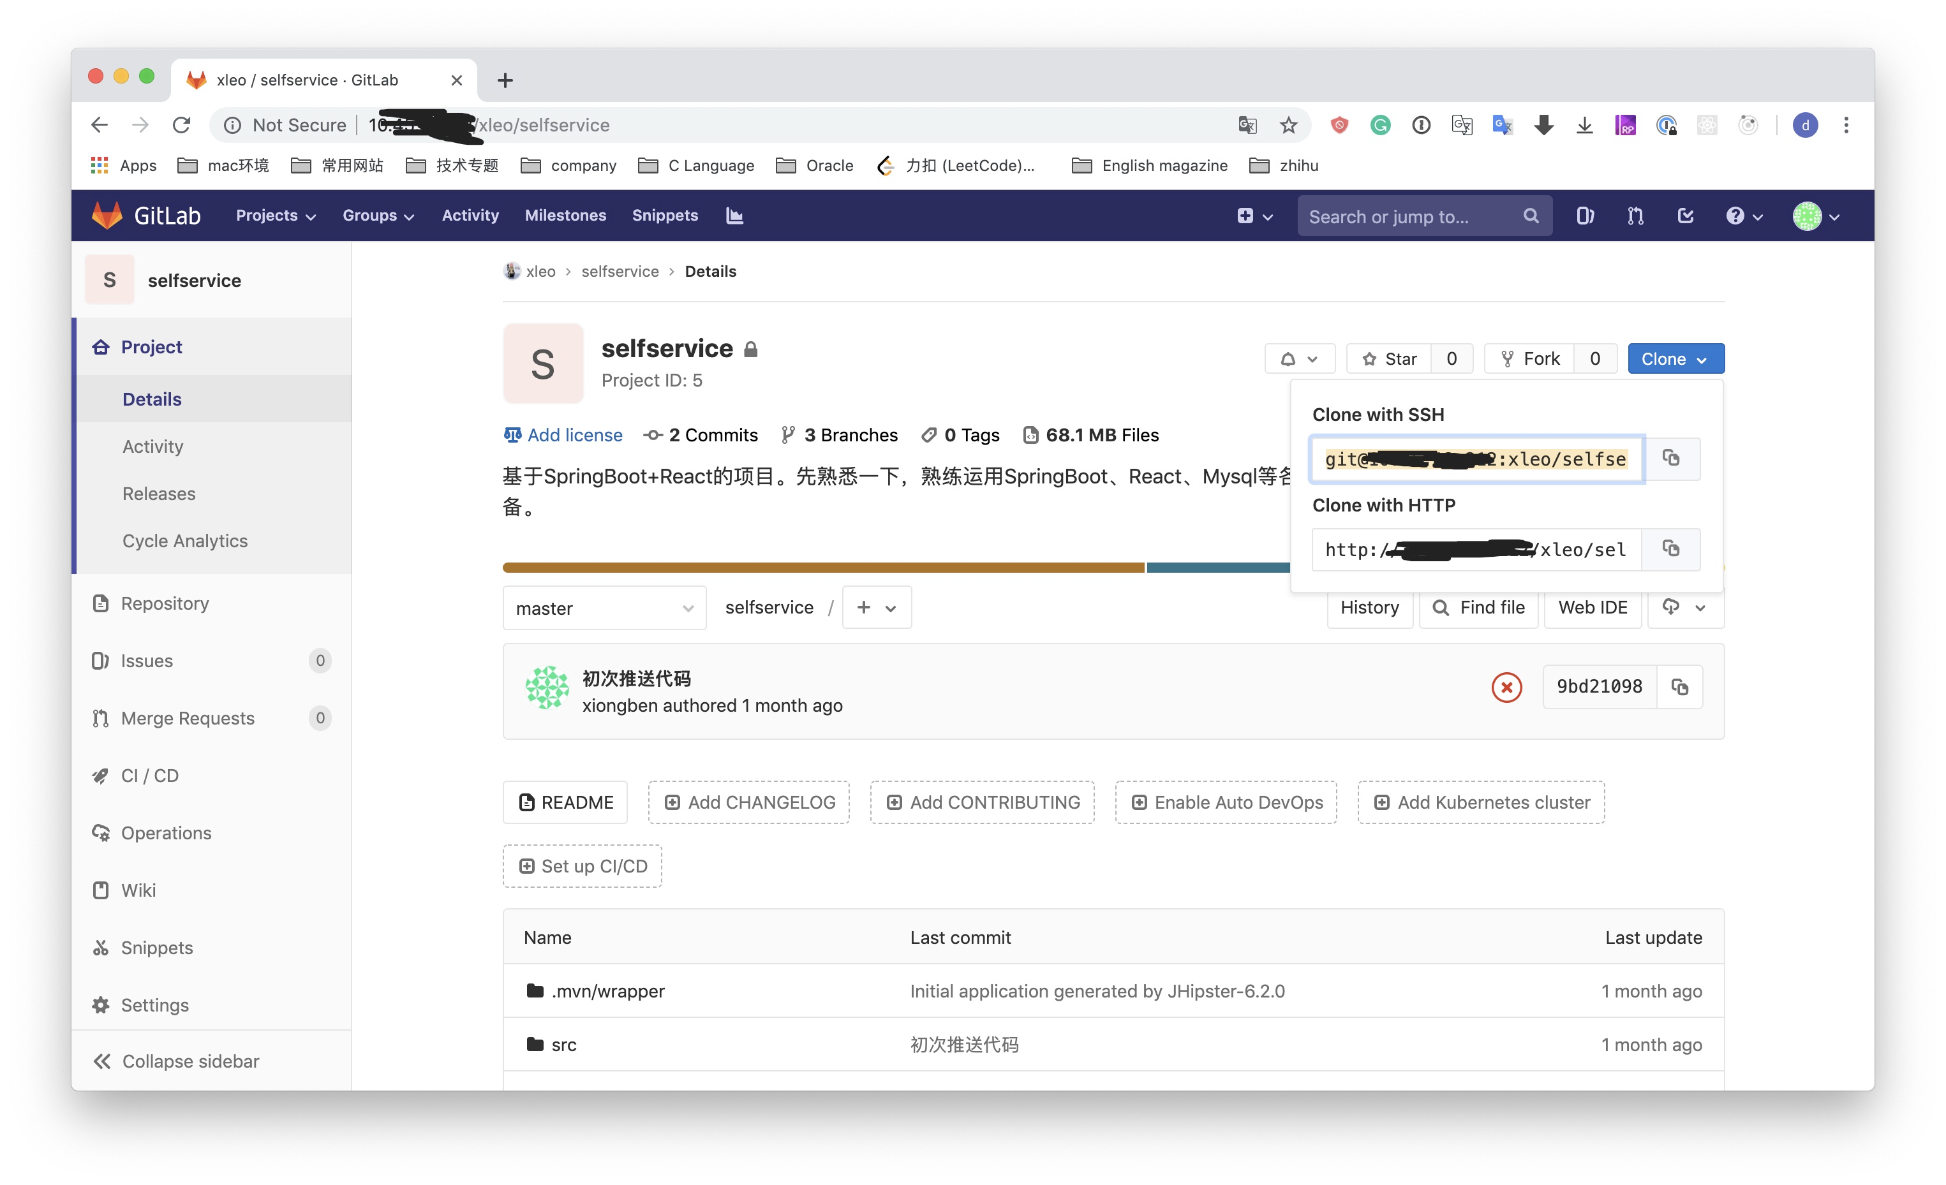Open the plus (new) dropdown in navbar
1946x1185 pixels.
(1254, 216)
